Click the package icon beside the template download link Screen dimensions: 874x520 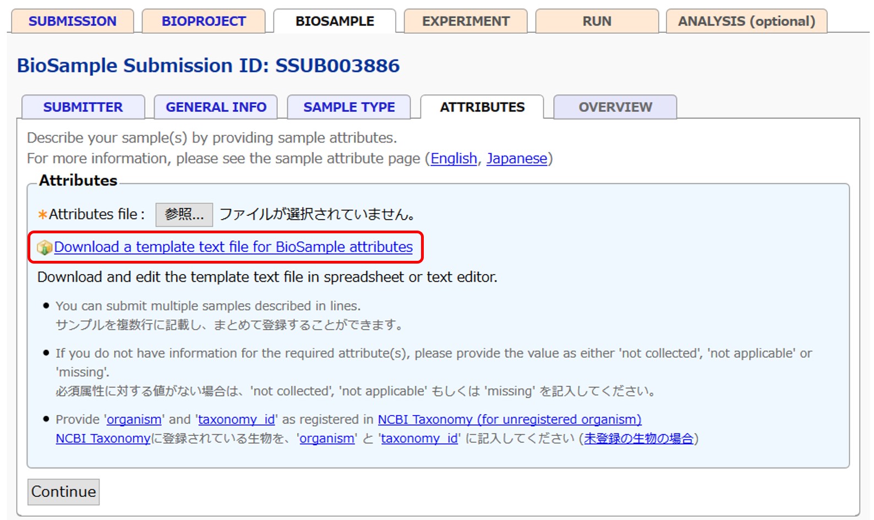44,248
